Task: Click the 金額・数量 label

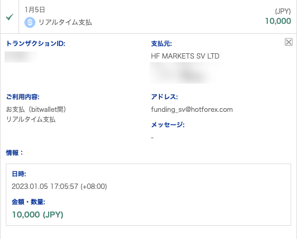Action: [x=29, y=202]
